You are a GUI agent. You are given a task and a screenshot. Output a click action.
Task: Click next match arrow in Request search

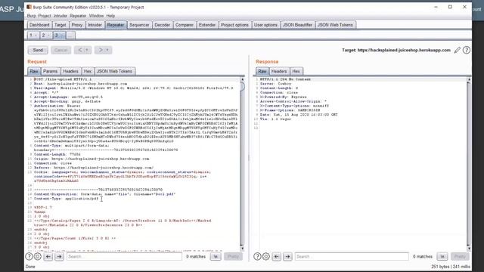pyautogui.click(x=59, y=256)
